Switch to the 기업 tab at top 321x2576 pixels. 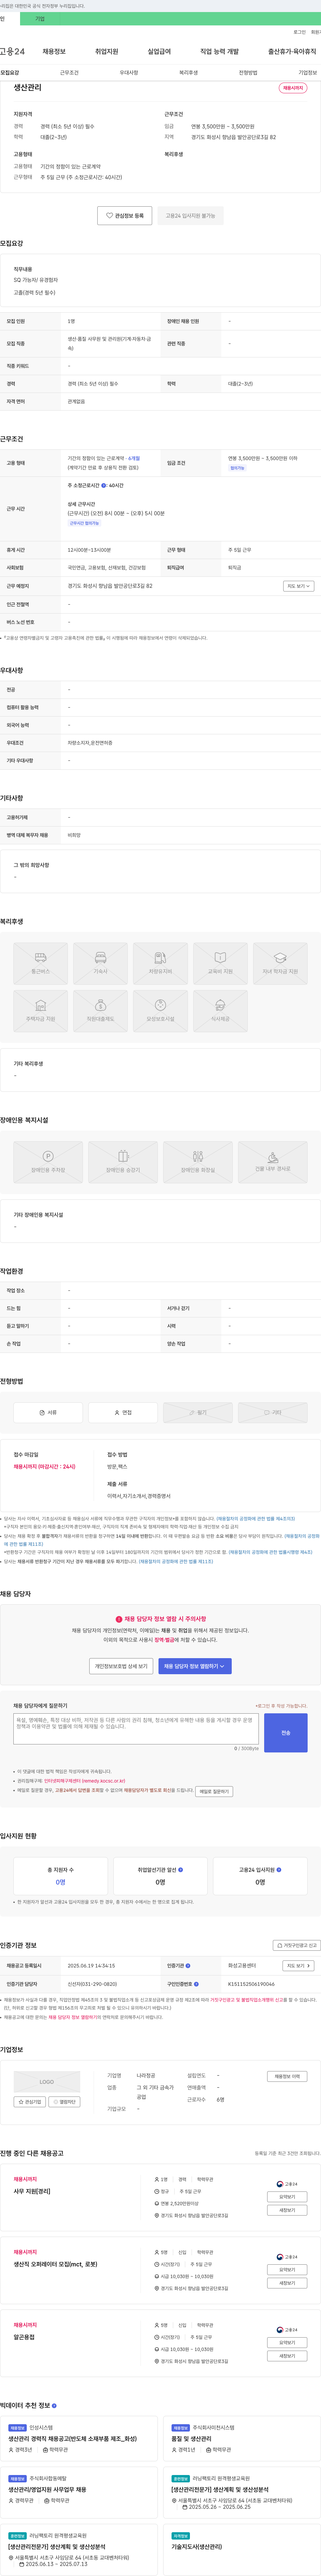pos(40,19)
